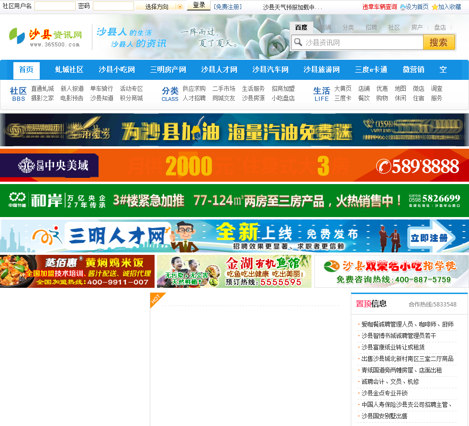Select the 分类 search tab
The image size is (469, 426).
point(348,27)
